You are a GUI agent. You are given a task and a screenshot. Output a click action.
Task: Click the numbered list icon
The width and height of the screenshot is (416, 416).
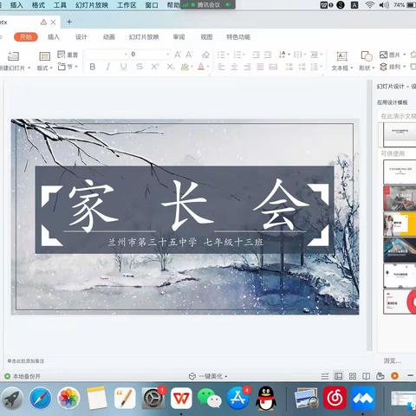click(x=237, y=55)
